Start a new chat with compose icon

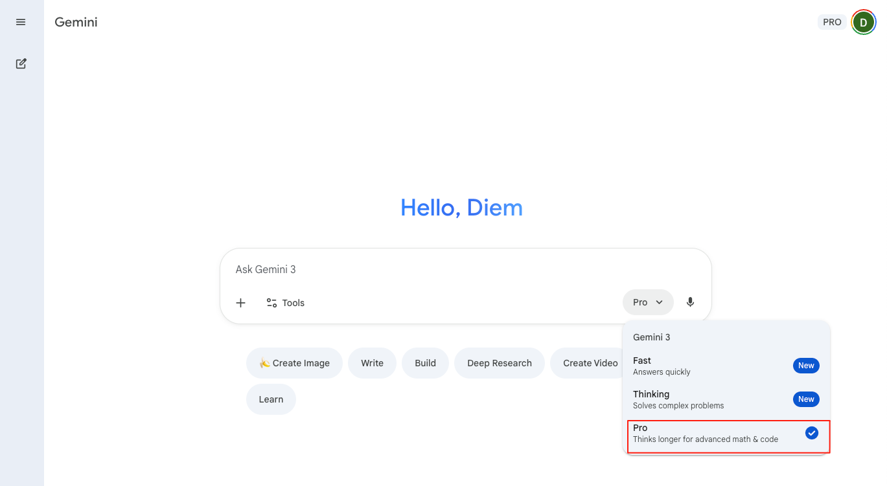point(21,63)
